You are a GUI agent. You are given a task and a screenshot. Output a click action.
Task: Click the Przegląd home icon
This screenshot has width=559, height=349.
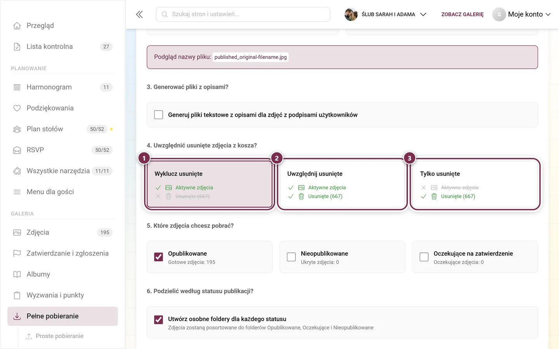[x=17, y=26]
